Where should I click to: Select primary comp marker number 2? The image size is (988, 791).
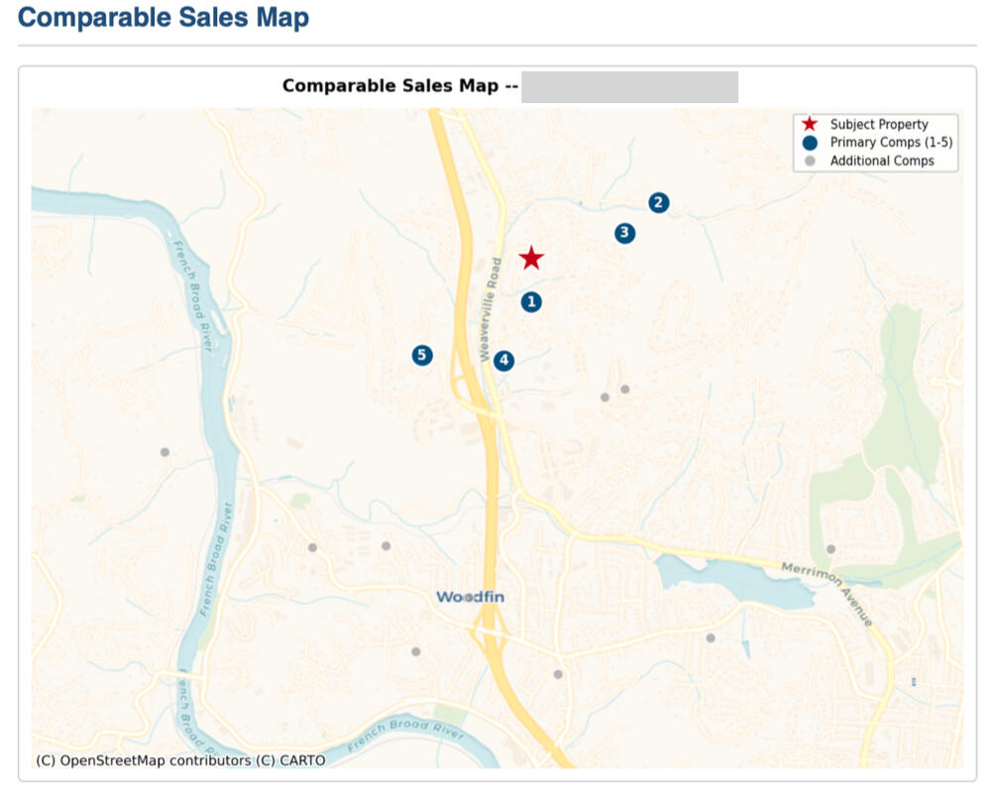pos(658,202)
